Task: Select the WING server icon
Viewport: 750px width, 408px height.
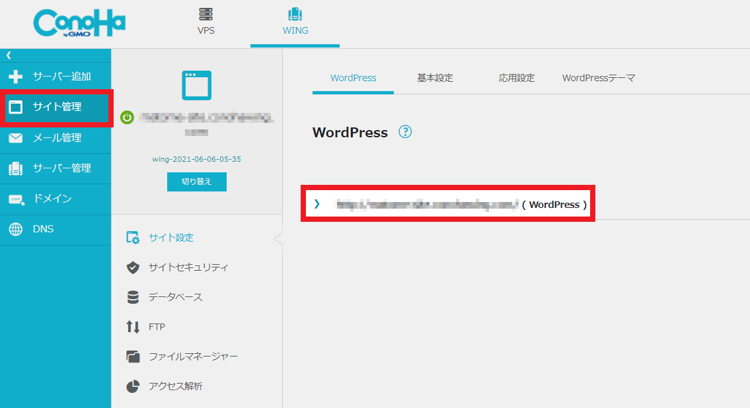Action: pos(295,15)
